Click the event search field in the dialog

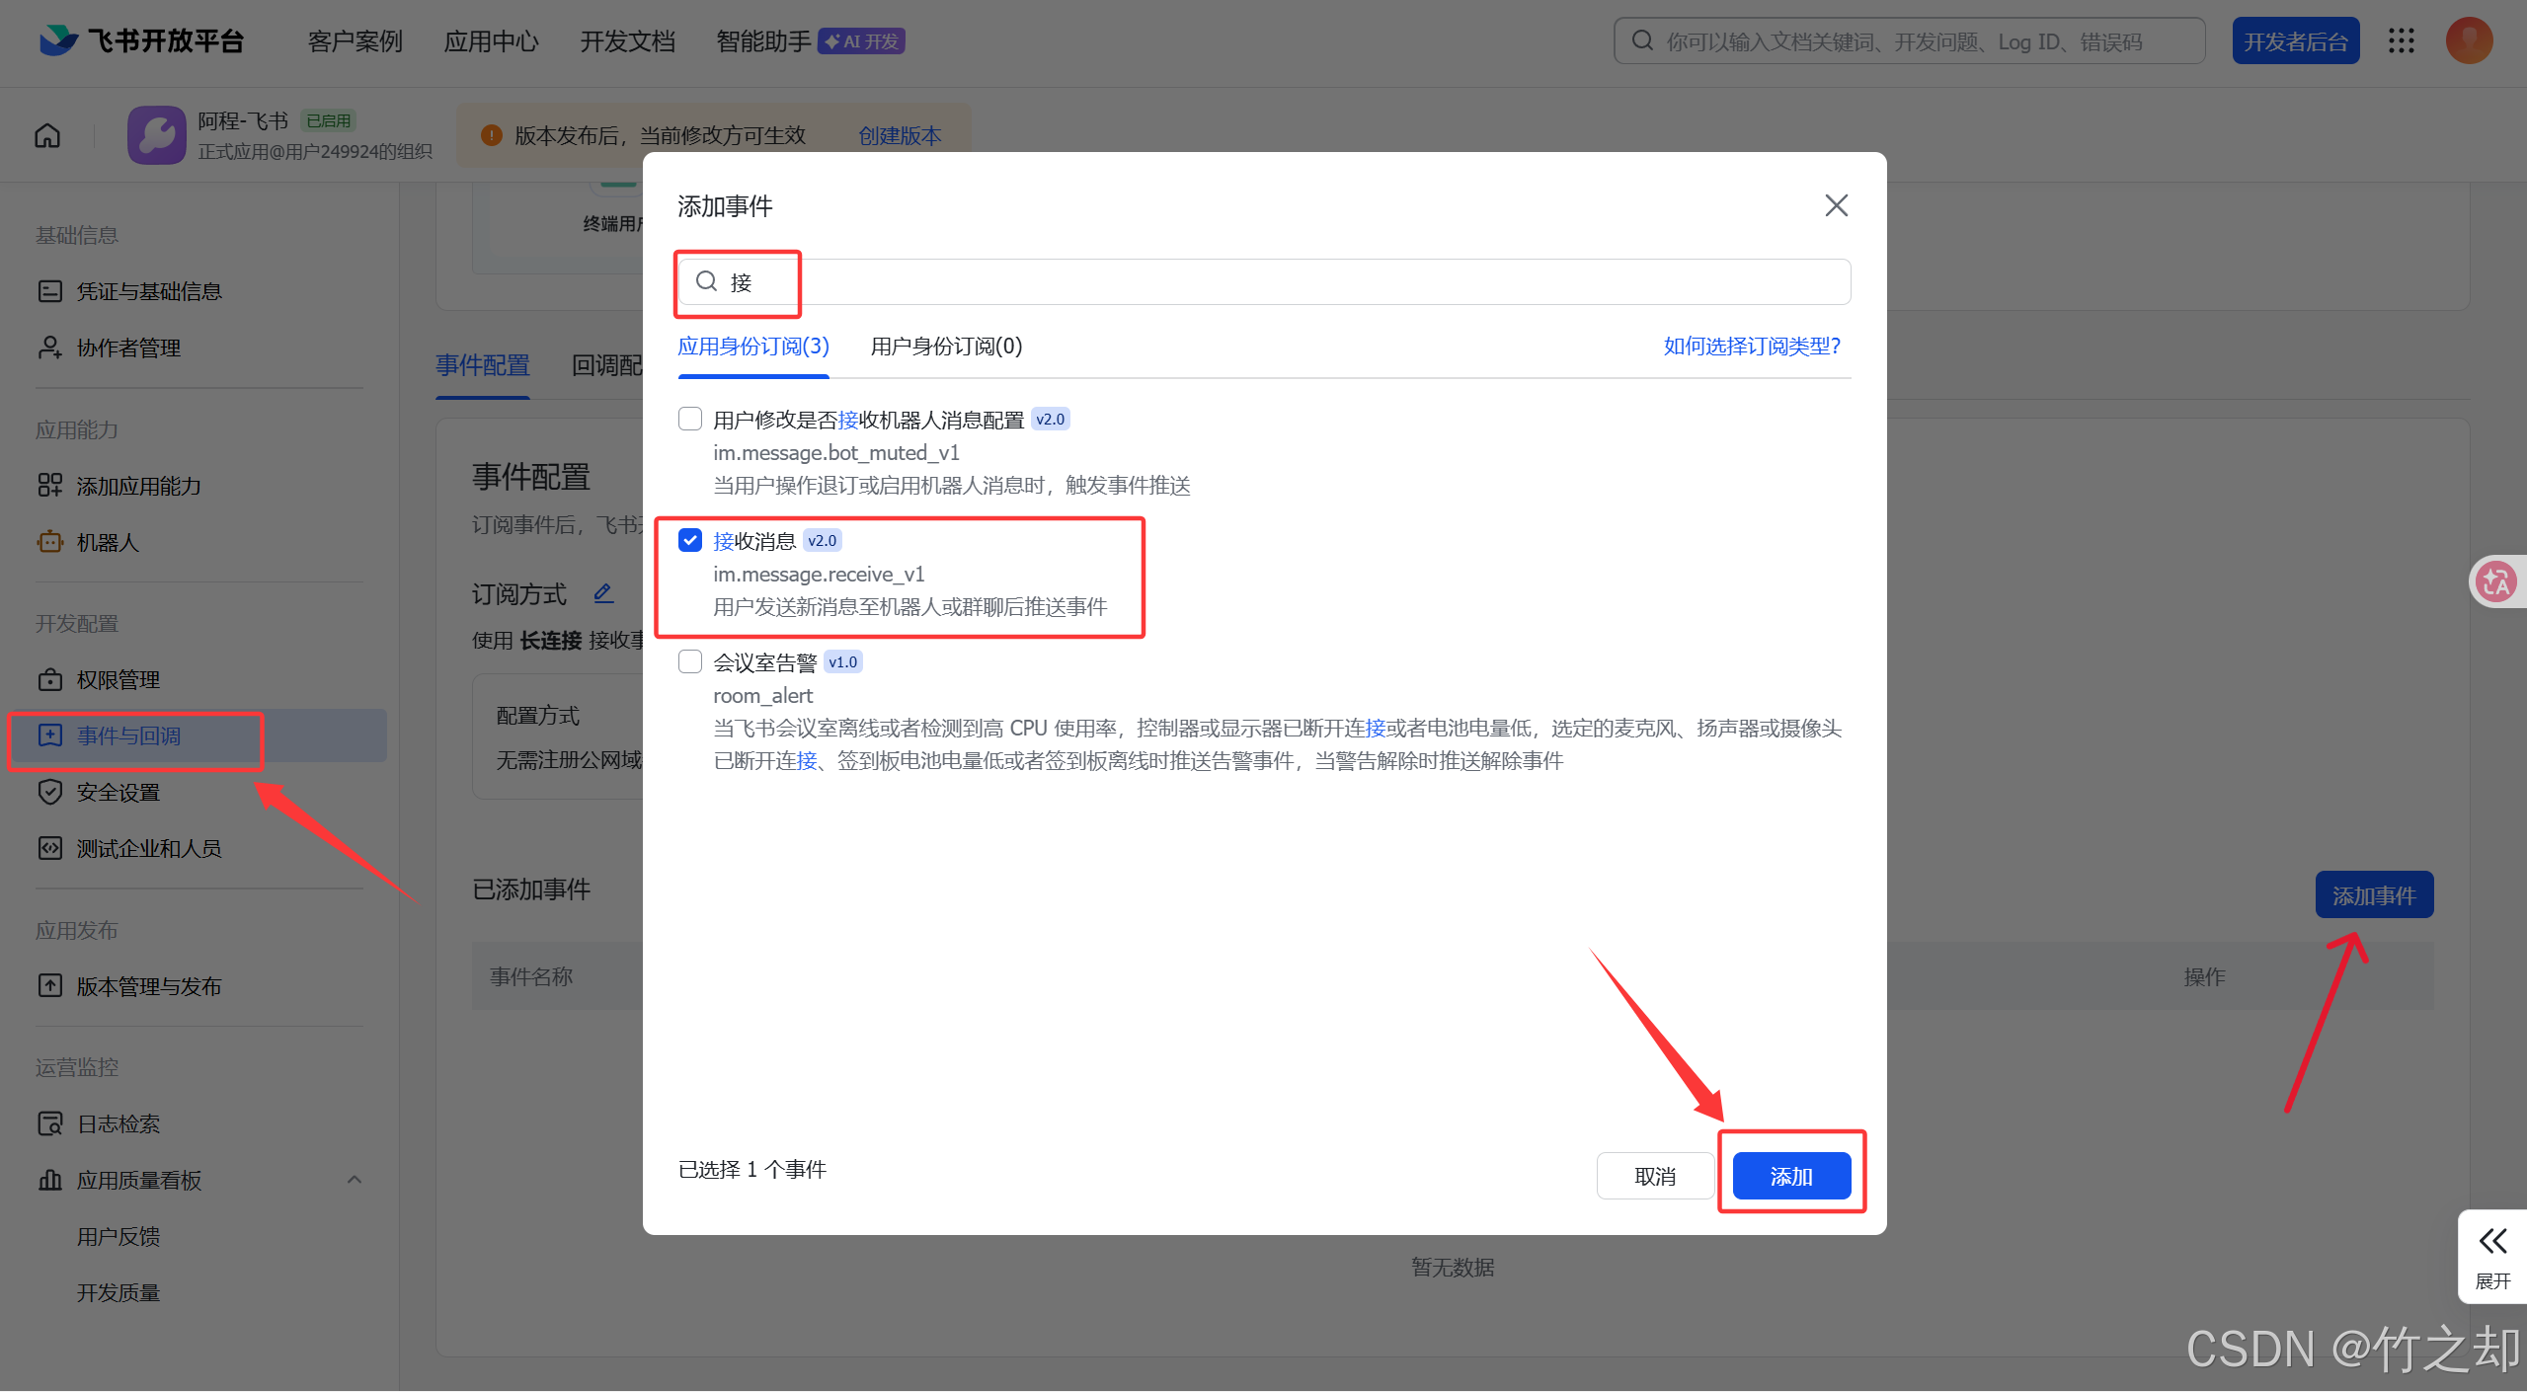1264,282
